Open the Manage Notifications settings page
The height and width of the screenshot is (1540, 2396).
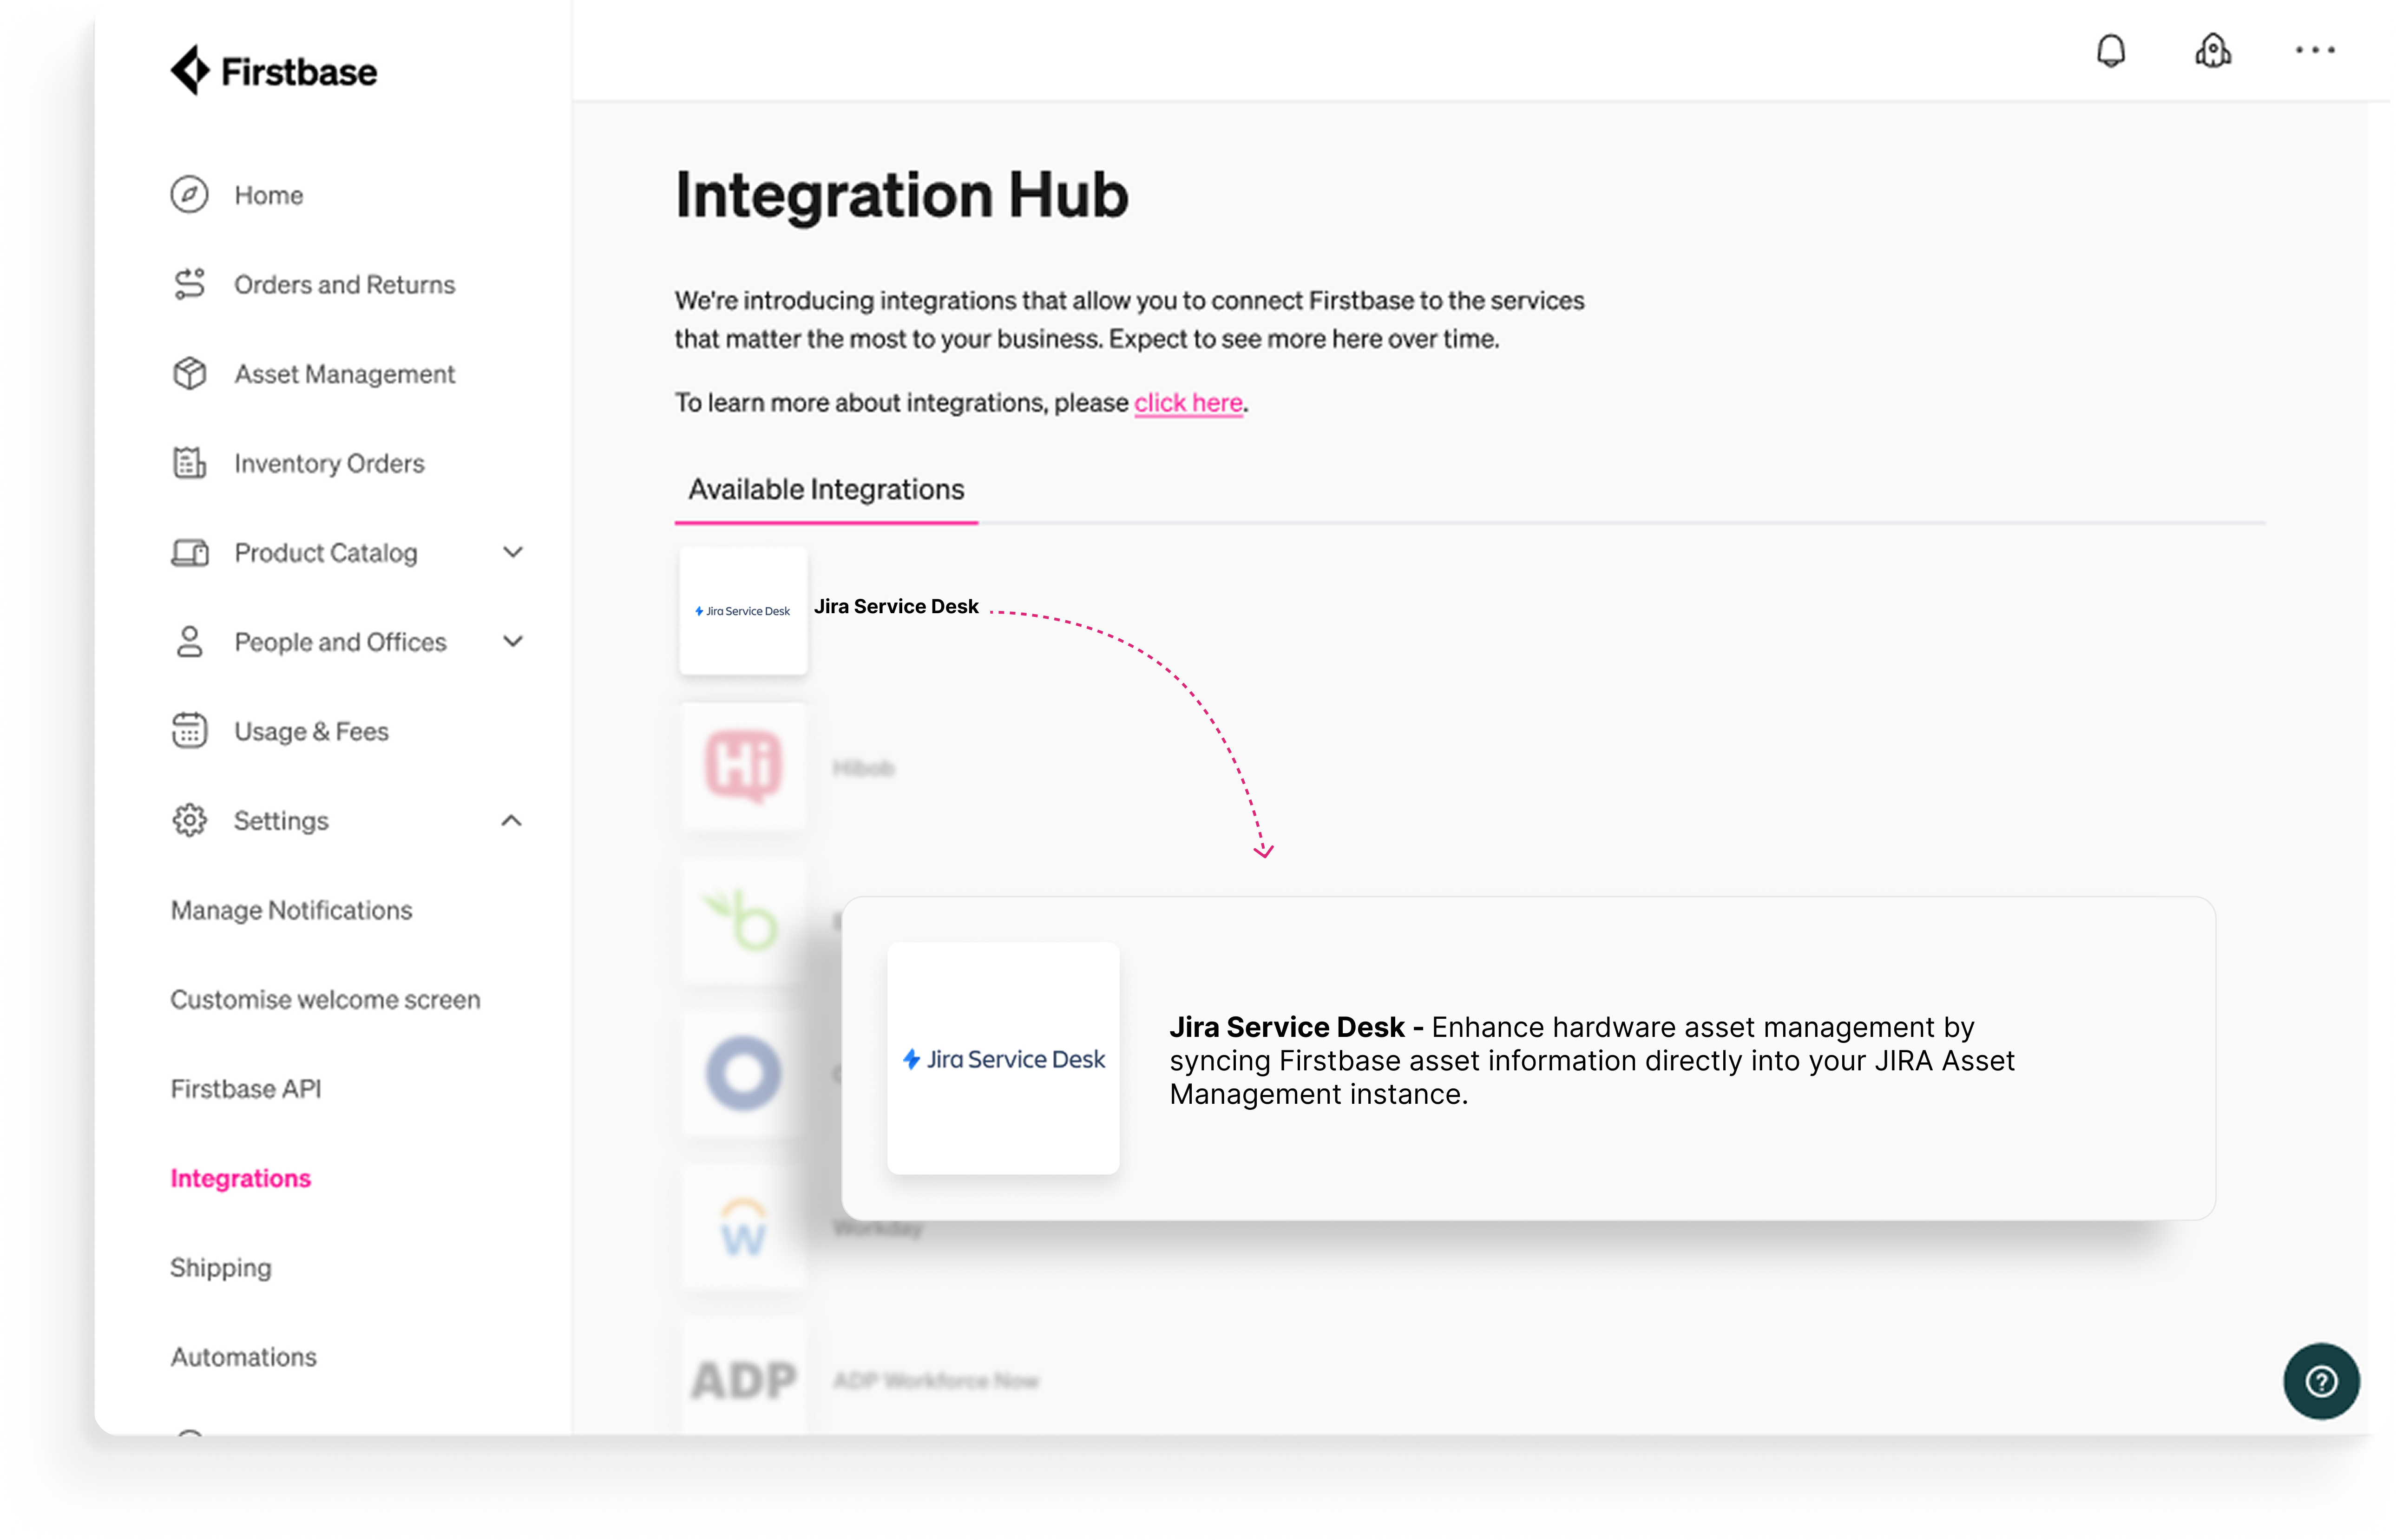pyautogui.click(x=291, y=910)
